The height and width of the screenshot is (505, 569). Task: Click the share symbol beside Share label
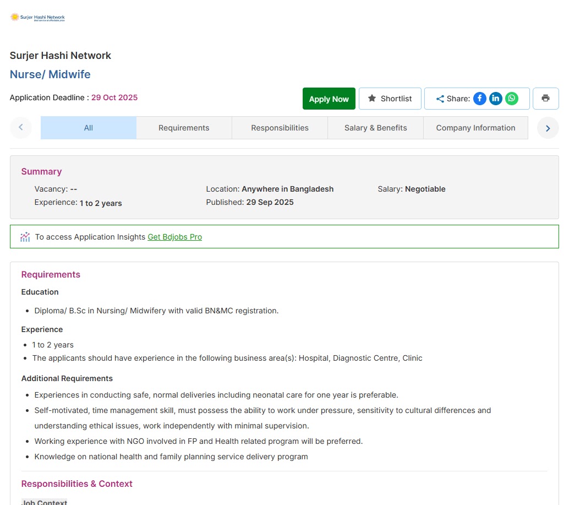click(440, 99)
